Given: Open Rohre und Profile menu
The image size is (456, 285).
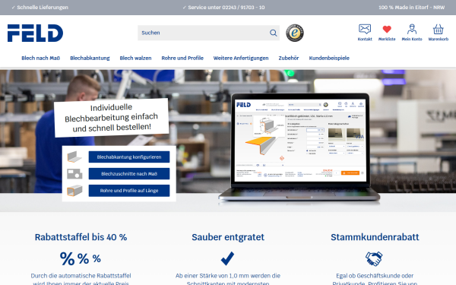Looking at the screenshot, I should (x=182, y=59).
